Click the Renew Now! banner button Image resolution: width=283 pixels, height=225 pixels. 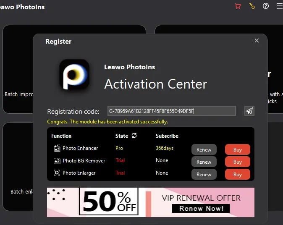coord(201,208)
